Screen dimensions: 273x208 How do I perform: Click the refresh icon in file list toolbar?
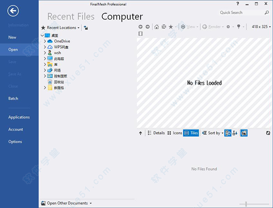[268, 133]
